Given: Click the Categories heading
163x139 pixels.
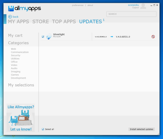Looking at the screenshot, I should click(x=18, y=43).
